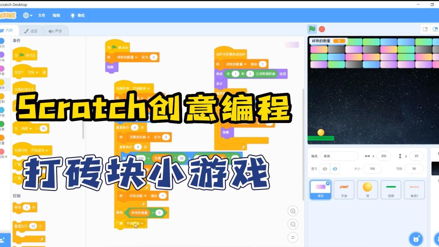Click the value 4 in the 重复执行 block
This screenshot has height=247, width=439.
134,127
